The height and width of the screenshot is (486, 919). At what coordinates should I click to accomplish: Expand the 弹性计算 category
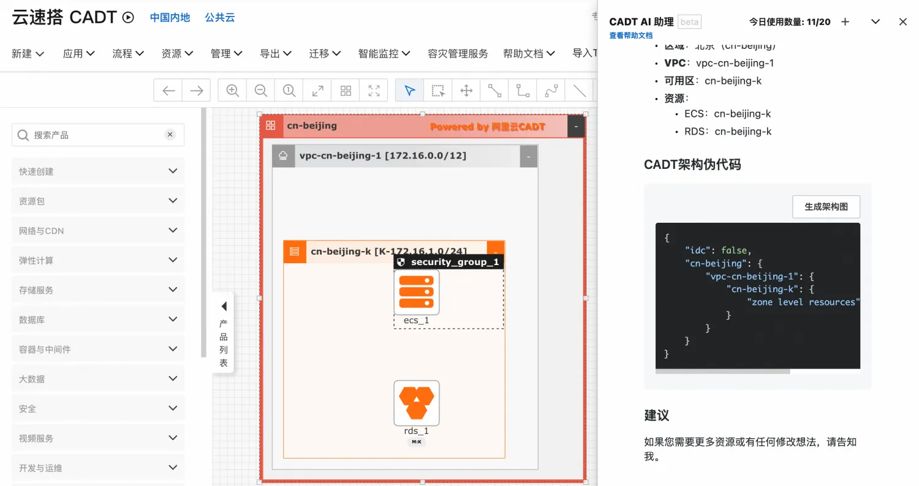point(98,260)
